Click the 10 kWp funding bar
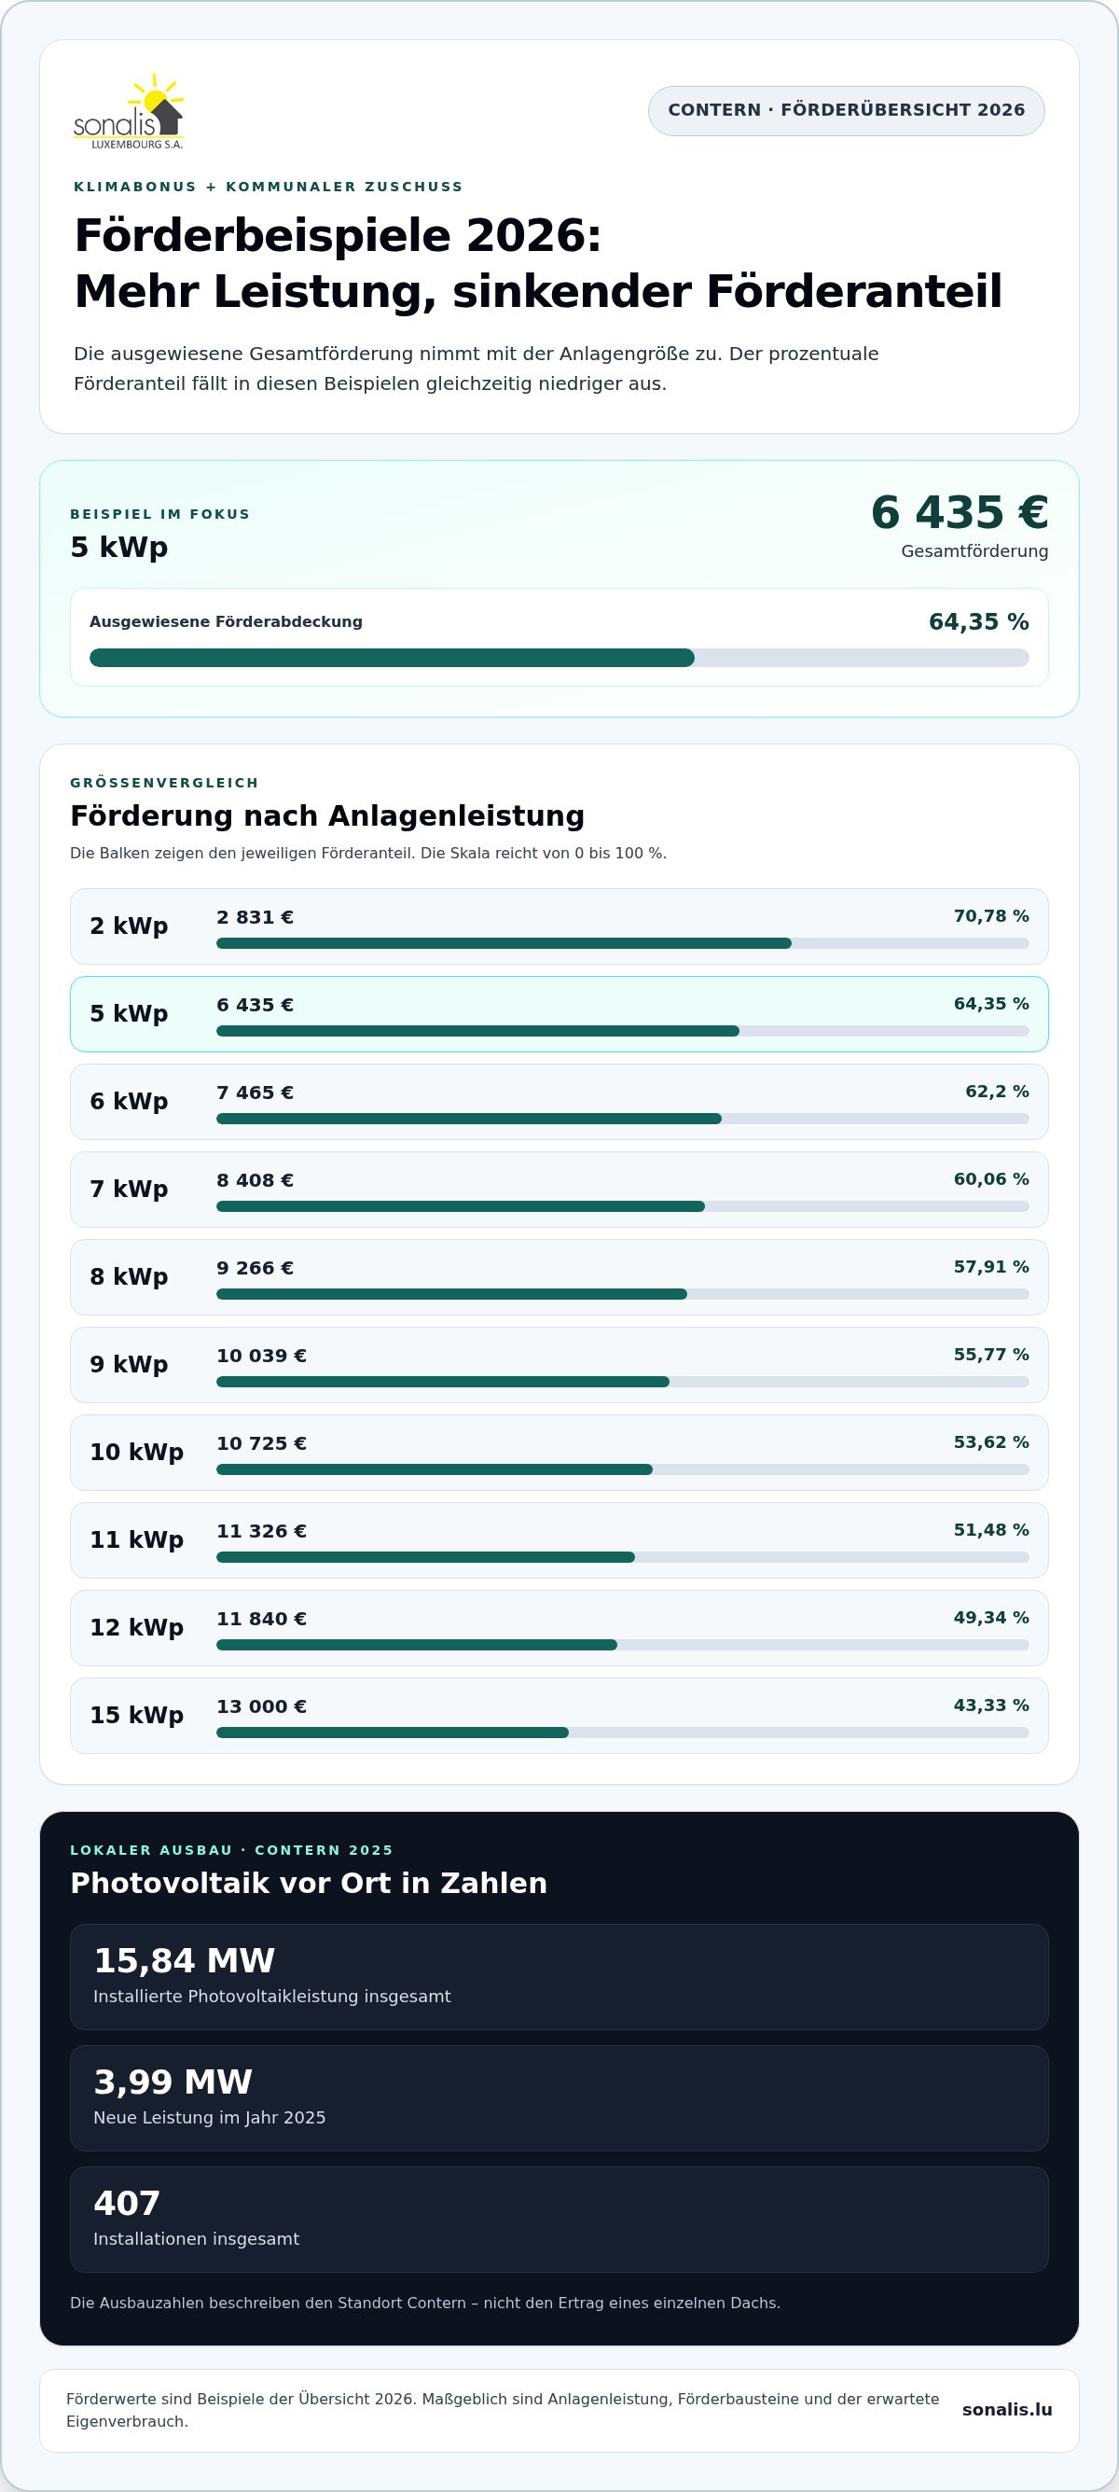This screenshot has height=2492, width=1119. pyautogui.click(x=623, y=1469)
